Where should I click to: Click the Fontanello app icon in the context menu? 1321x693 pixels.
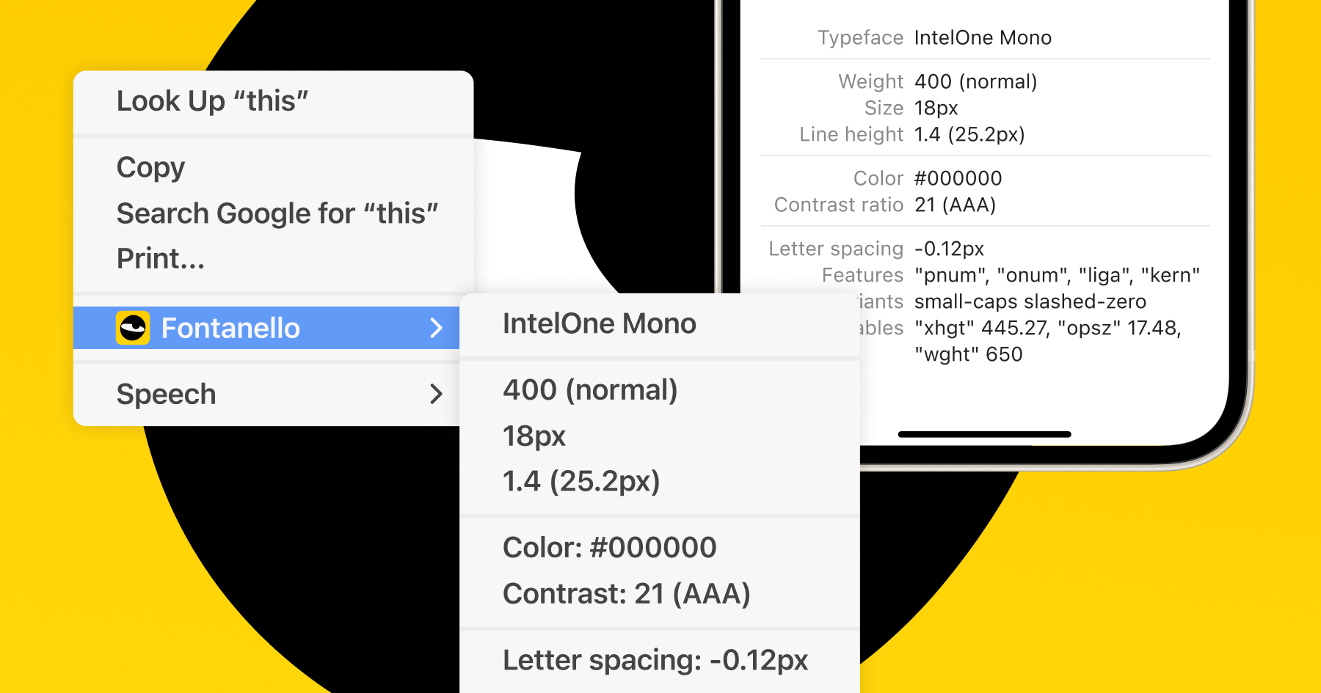[133, 328]
